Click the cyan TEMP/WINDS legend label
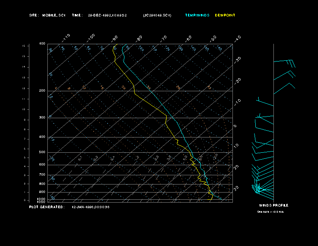The image size is (318, 246). click(x=197, y=15)
